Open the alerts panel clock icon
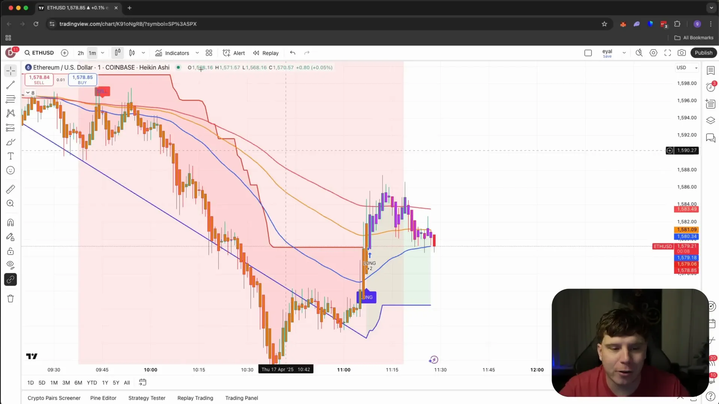 710,87
